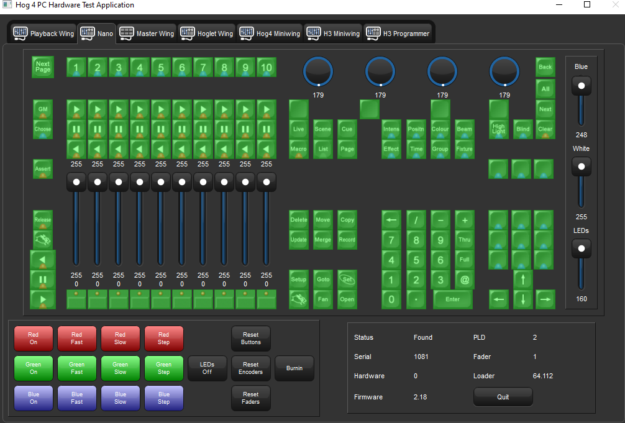Click the Reset Faders button
Viewport: 625px width, 423px height.
251,398
